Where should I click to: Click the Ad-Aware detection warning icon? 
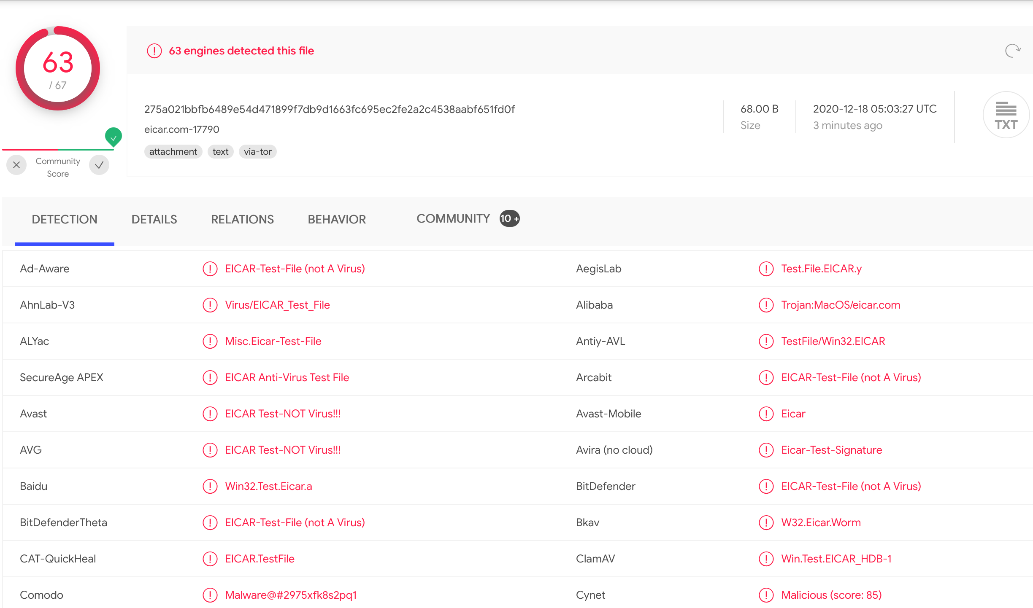210,269
